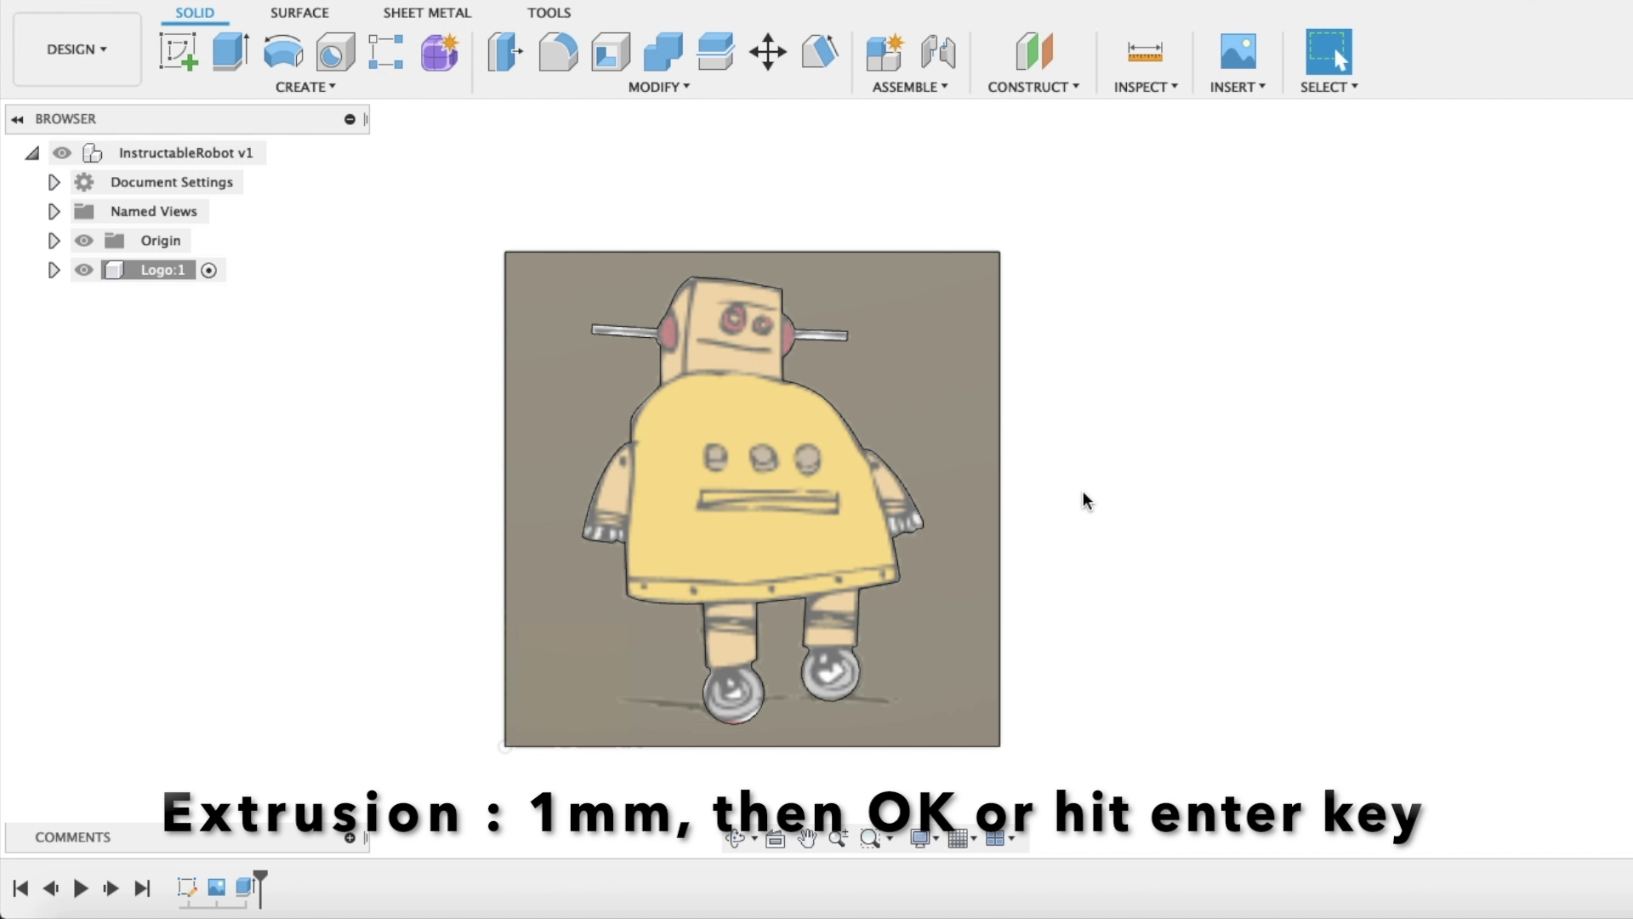Expand the Document Settings item

point(54,181)
